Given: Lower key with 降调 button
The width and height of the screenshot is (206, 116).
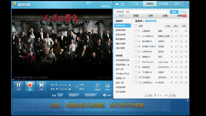Looking at the screenshot, I should pos(82,89).
